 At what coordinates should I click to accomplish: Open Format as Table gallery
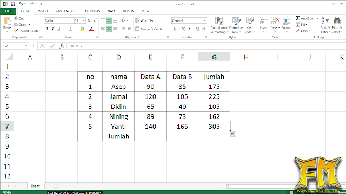[236, 25]
